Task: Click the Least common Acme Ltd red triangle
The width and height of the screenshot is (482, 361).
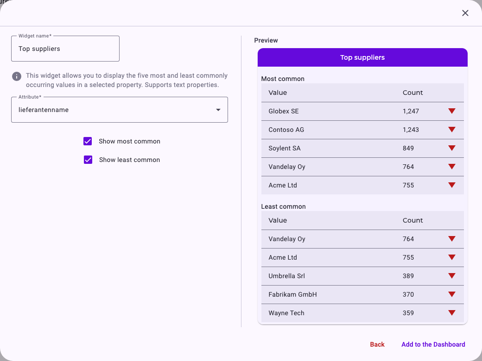Action: point(451,257)
